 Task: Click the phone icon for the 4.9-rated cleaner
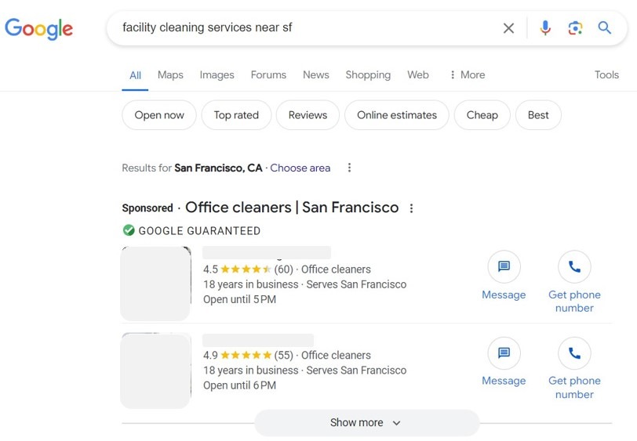pyautogui.click(x=574, y=353)
